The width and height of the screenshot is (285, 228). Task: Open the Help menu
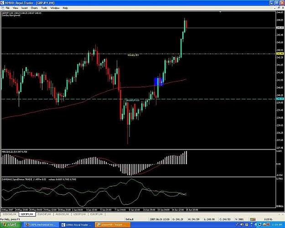tap(65, 8)
